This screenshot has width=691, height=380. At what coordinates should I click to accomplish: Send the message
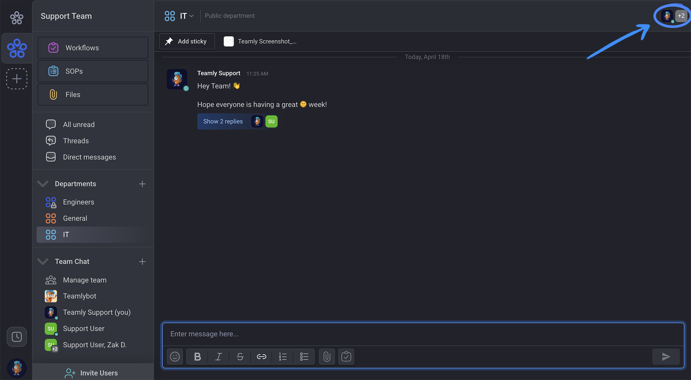[x=666, y=357]
